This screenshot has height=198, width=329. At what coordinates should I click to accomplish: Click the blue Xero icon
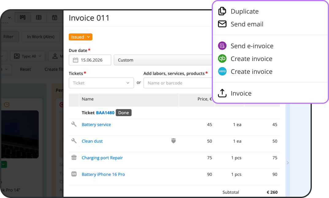click(222, 71)
